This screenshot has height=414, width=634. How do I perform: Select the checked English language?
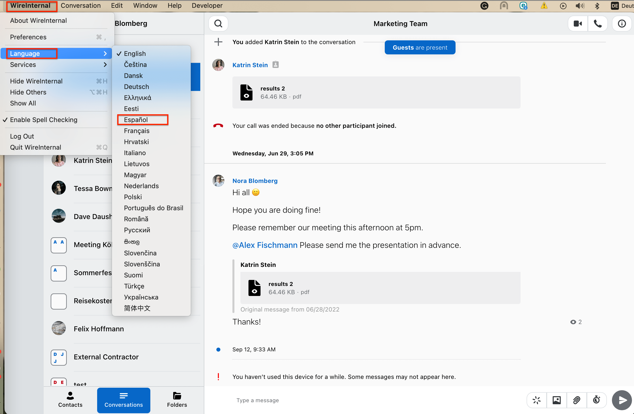(x=135, y=53)
